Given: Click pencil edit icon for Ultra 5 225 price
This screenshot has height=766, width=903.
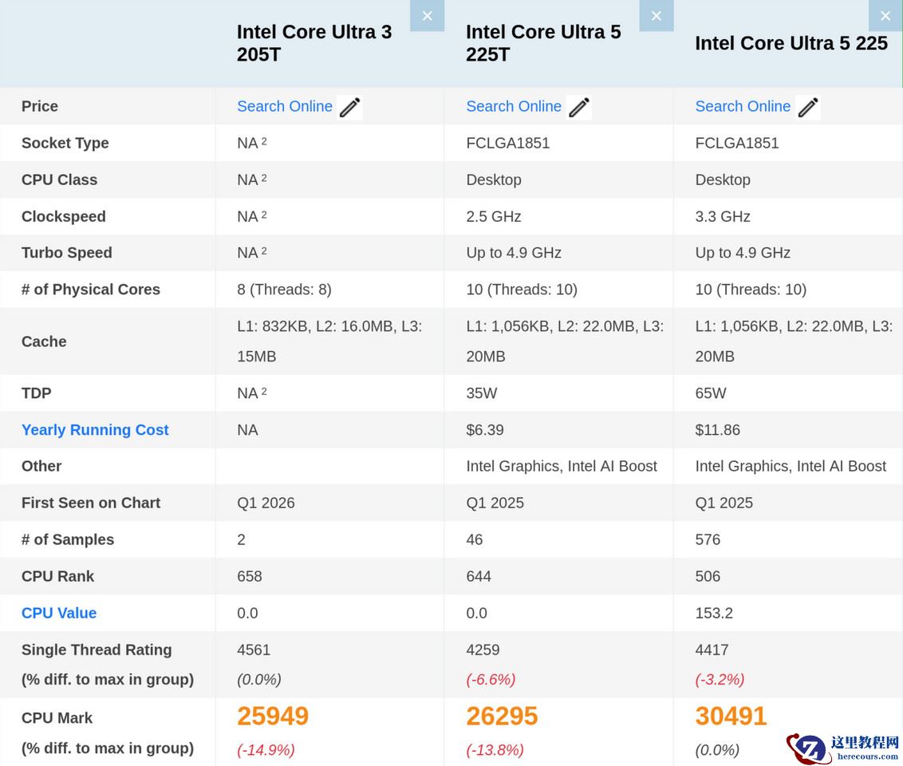Looking at the screenshot, I should (808, 108).
